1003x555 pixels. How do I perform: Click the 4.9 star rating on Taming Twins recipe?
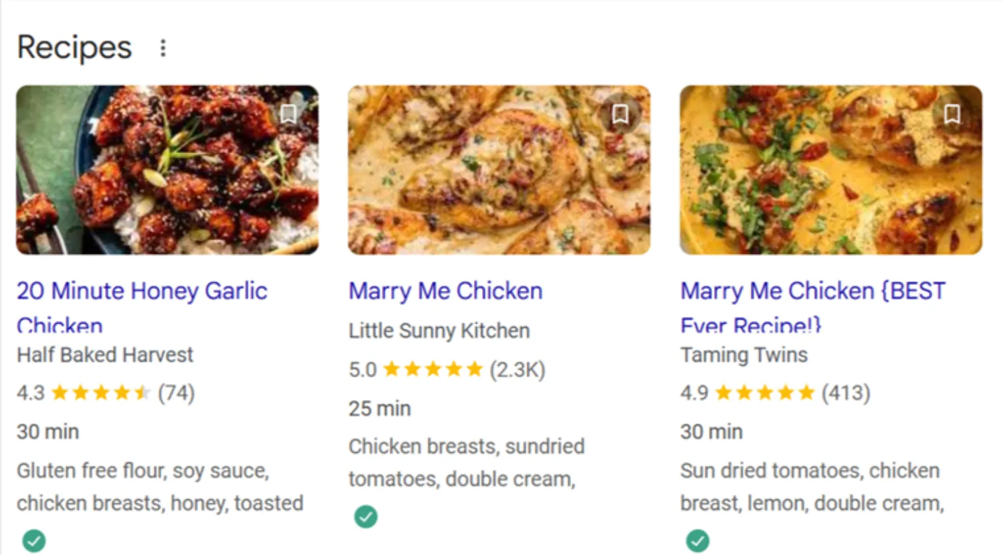point(746,393)
